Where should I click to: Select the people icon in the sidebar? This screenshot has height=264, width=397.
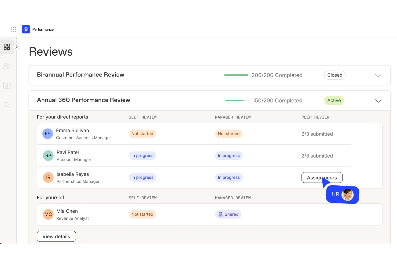coord(7,66)
